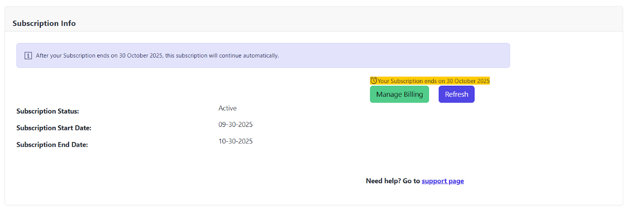Select the Subscription Start Date label

pos(54,128)
